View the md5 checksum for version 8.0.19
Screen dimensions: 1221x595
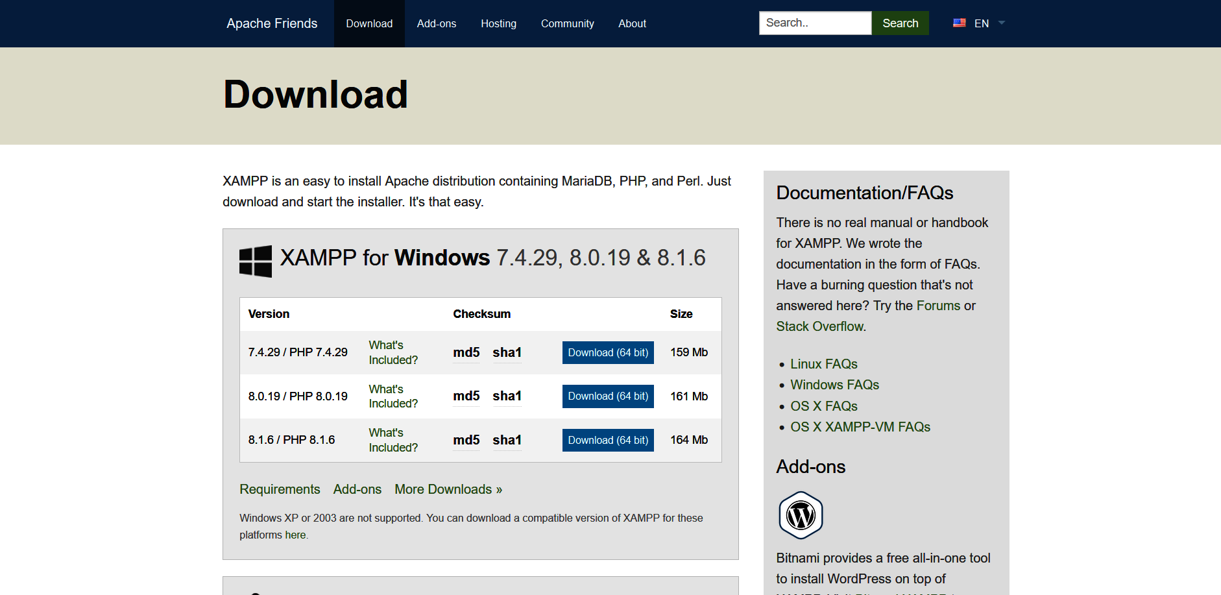click(466, 396)
